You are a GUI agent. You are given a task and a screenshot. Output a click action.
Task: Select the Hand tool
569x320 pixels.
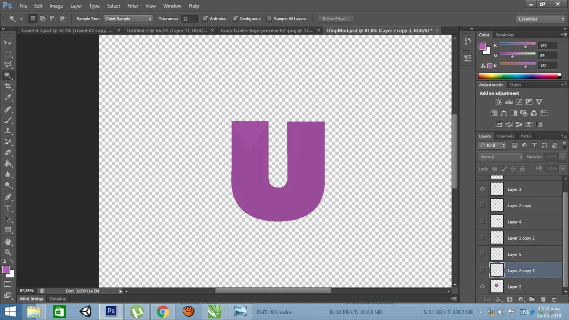(8, 242)
